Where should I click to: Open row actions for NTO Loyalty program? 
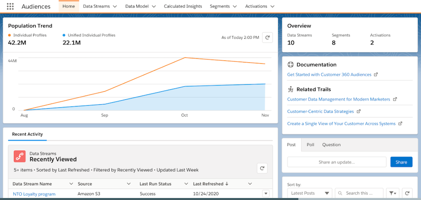265,194
